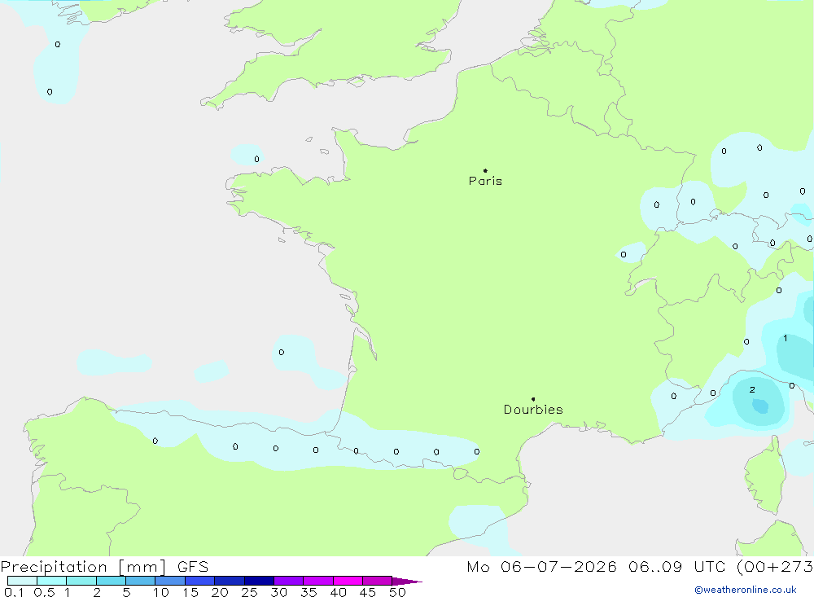Select the 0.1–0.5 mm legend swatch
The image size is (814, 597).
(x=22, y=581)
